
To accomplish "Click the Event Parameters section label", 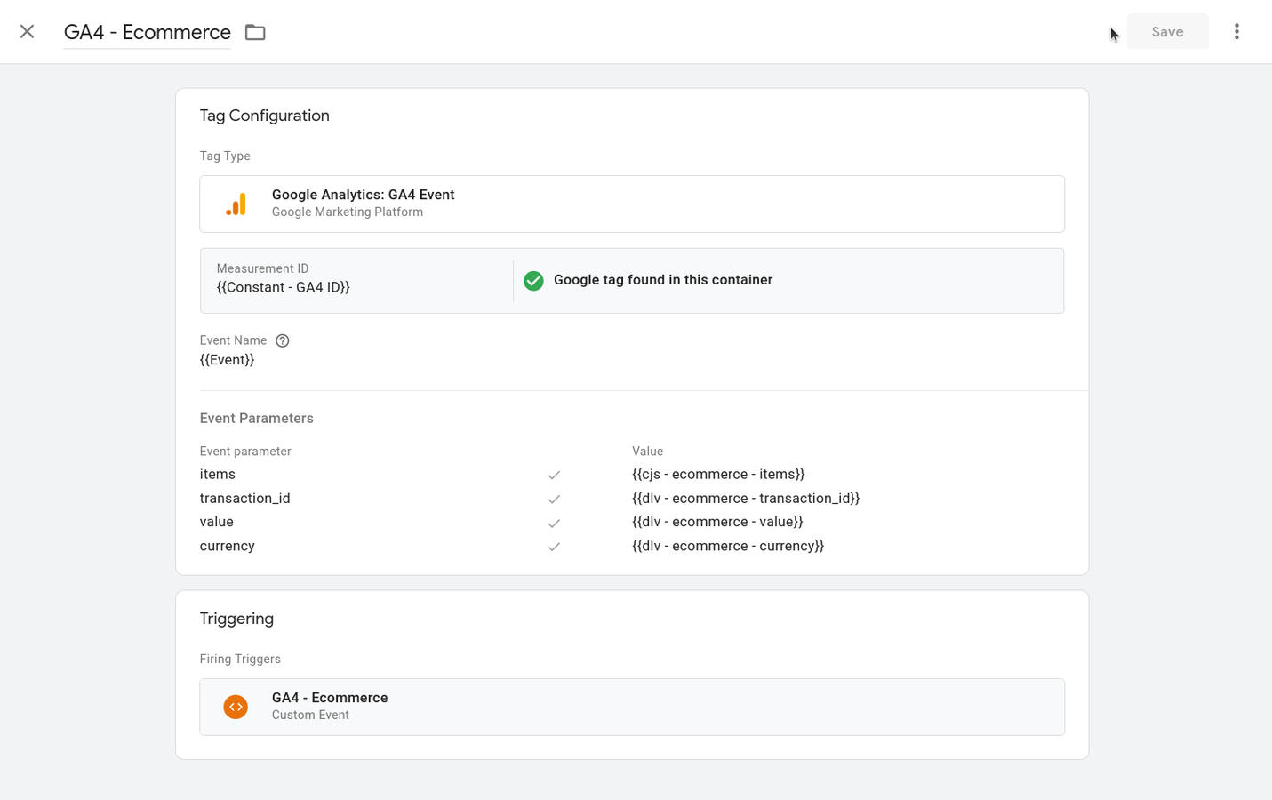I will 257,418.
